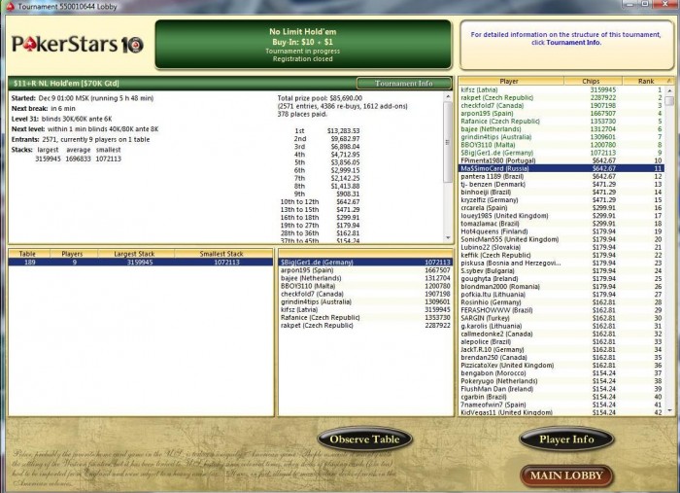Select BBOY3110 (Malta) in the ranking list
The height and width of the screenshot is (493, 680).
click(x=561, y=145)
